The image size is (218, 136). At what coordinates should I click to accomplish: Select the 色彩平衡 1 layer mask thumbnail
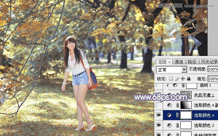click(186, 95)
